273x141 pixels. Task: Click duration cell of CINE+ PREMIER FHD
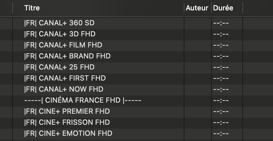(x=227, y=111)
